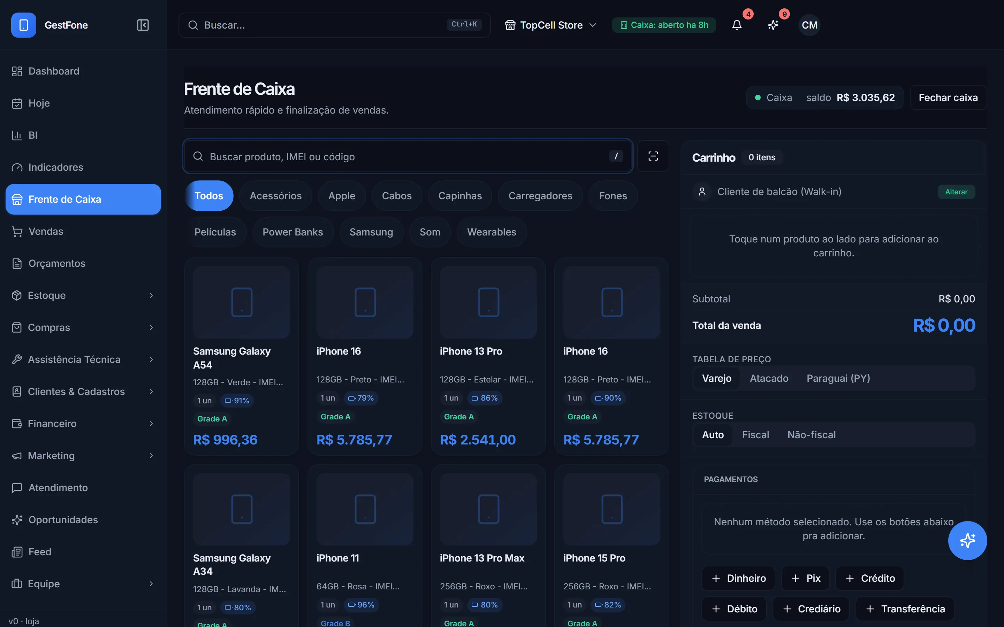Expand the Clientes & Cadastros chevron
Image resolution: width=1004 pixels, height=627 pixels.
tap(151, 392)
